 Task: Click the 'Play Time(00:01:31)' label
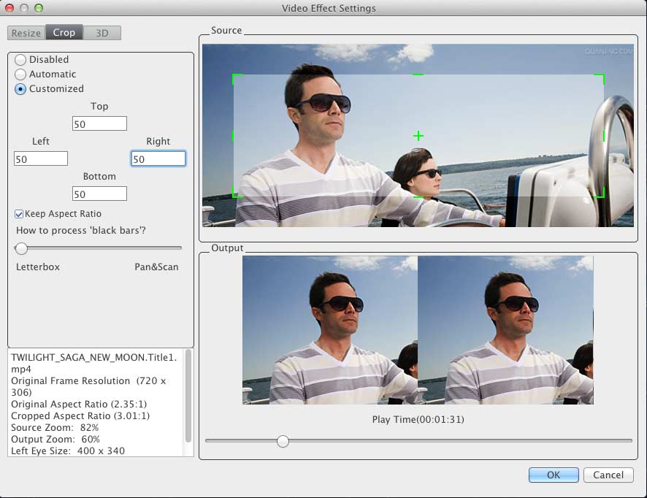coord(418,420)
